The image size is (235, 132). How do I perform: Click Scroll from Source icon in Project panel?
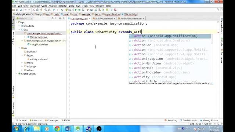click(x=53, y=18)
